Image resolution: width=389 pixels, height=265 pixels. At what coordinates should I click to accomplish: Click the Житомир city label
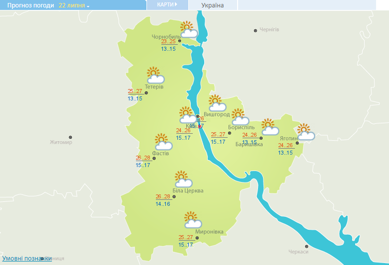[61, 143]
